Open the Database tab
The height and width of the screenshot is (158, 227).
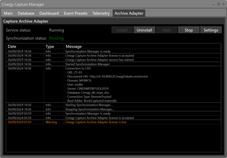coord(26,13)
